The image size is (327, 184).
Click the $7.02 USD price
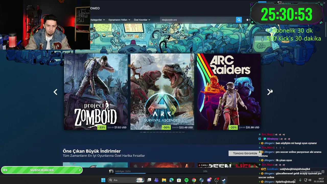pyautogui.click(x=120, y=127)
